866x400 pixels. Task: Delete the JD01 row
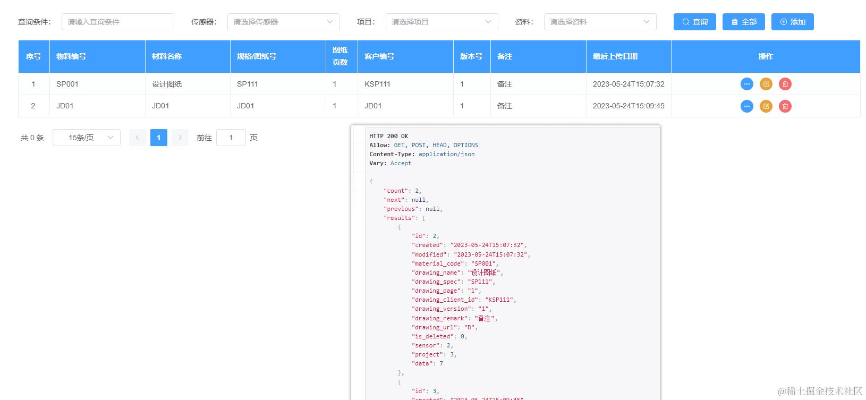point(785,106)
